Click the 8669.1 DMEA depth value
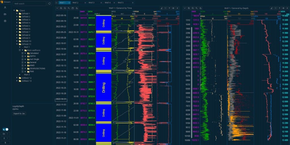The image size is (290, 145). click(84, 75)
